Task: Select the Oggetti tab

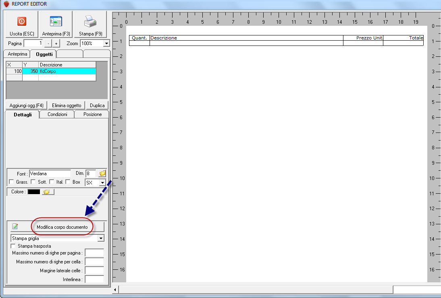Action: 44,54
